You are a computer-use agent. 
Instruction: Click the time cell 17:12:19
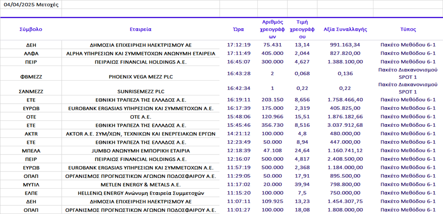pos(239,45)
